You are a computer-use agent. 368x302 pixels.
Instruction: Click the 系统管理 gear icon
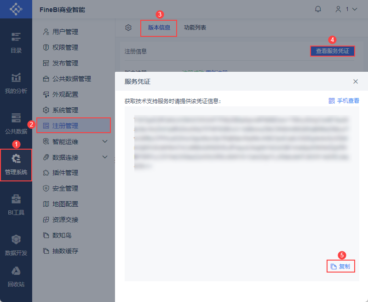(46, 110)
